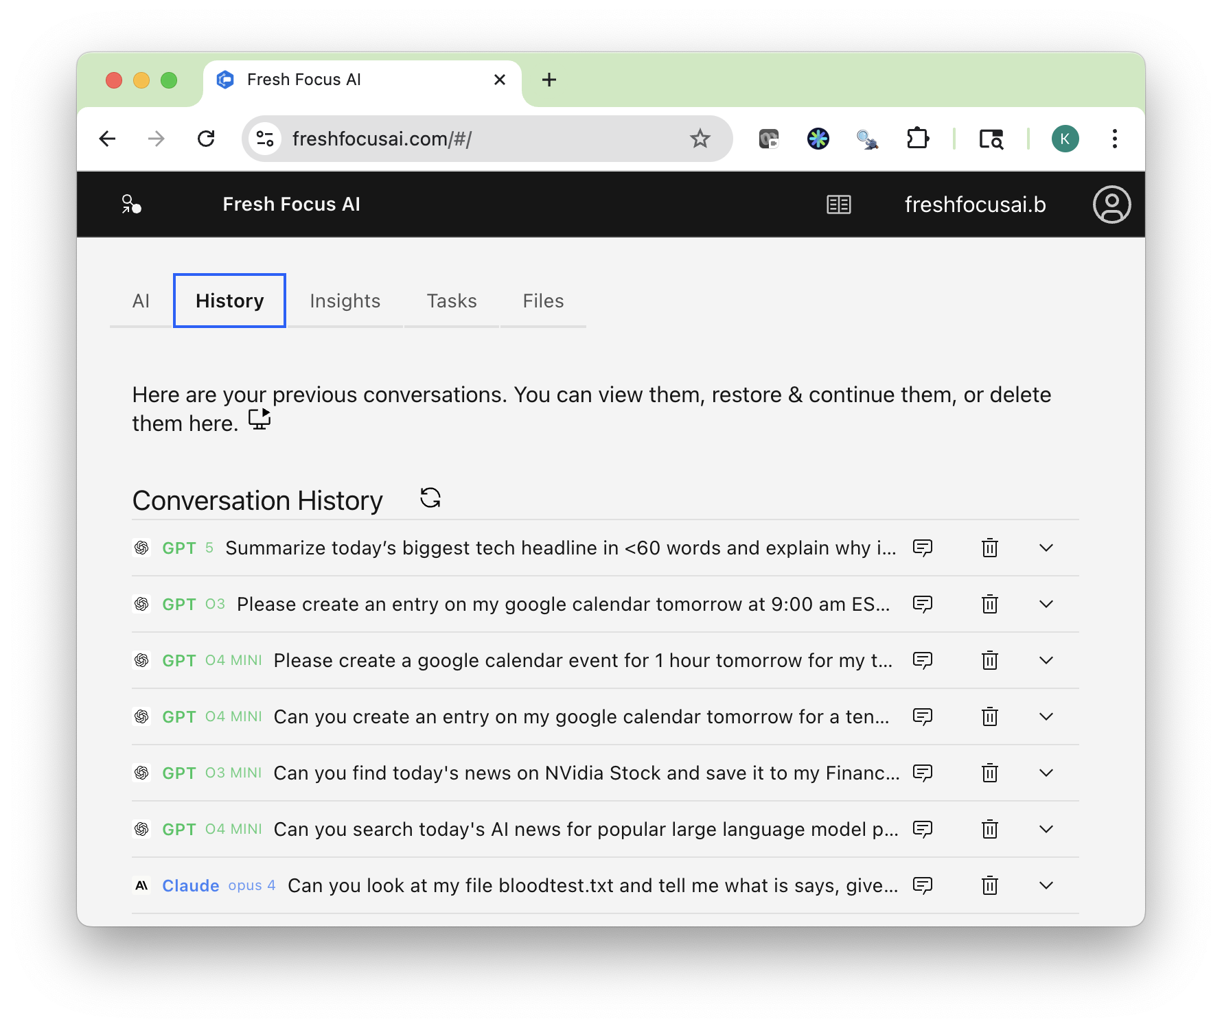Screen dimensions: 1222x1028
Task: Select the Files tab
Action: pyautogui.click(x=543, y=301)
